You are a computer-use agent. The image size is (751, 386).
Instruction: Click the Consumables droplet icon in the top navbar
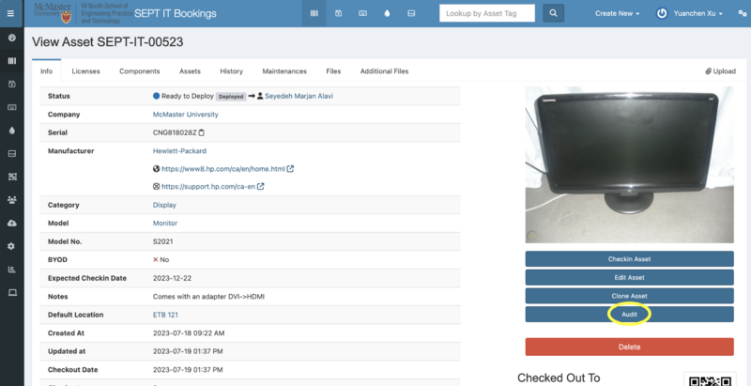[x=388, y=14]
